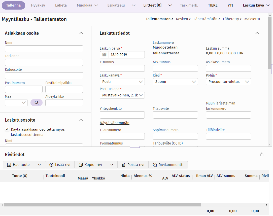Viewport: 273px width, 216px height.
Task: Open the Postitustapa dropdown
Action: click(x=122, y=95)
